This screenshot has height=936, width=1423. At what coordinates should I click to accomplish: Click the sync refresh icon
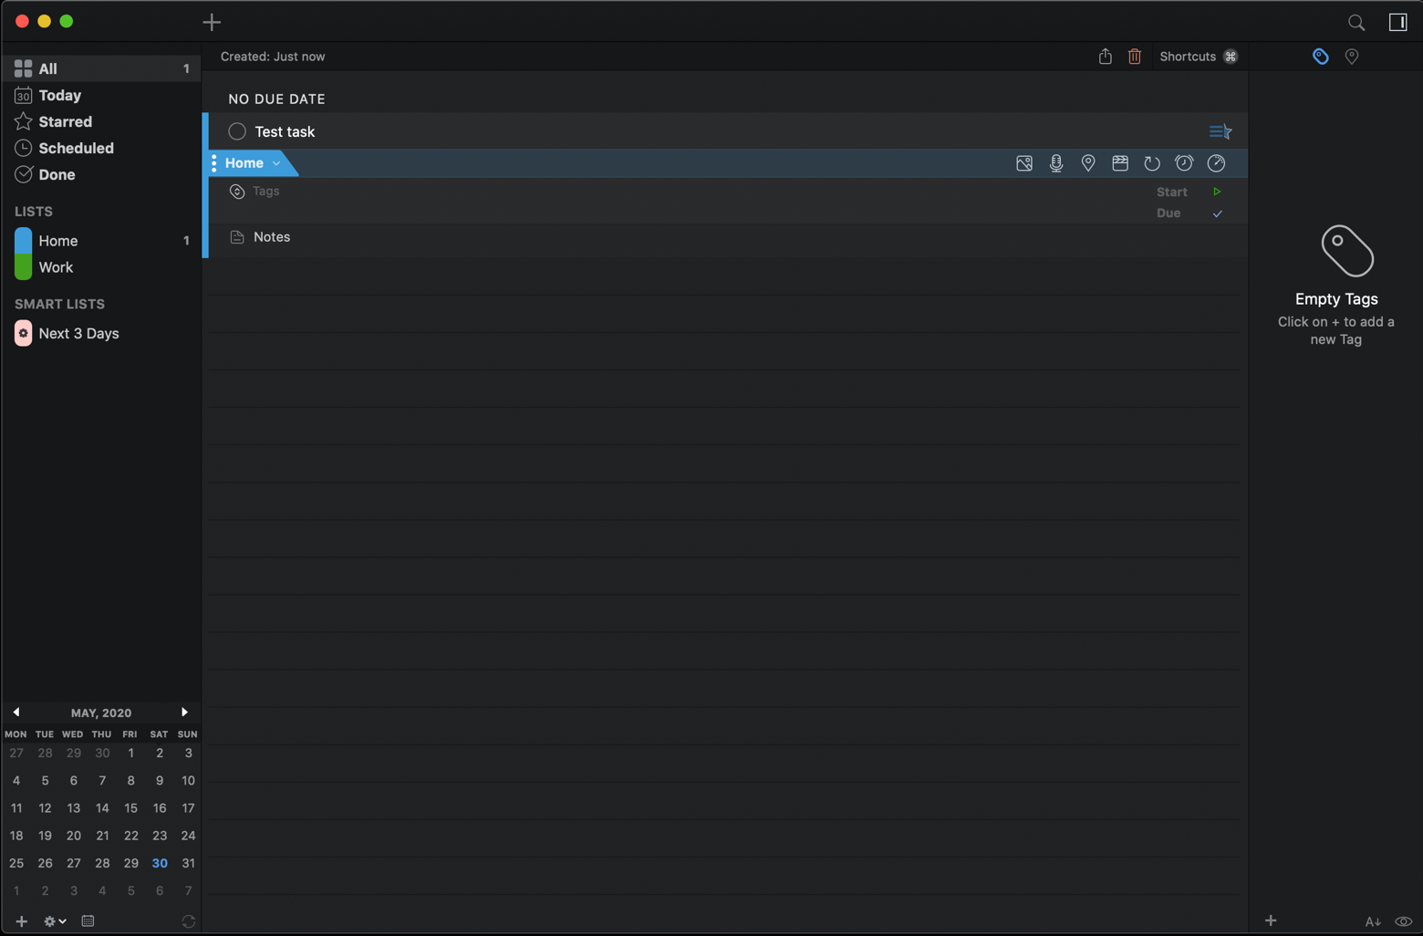pyautogui.click(x=189, y=921)
